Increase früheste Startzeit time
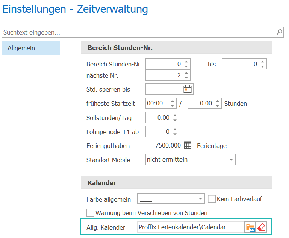Image resolution: width=289 pixels, height=238 pixels. [172, 101]
